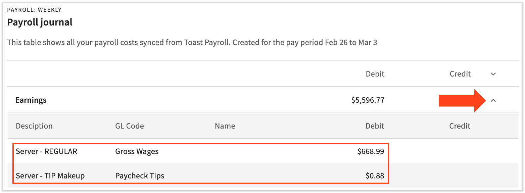
Task: Click the Paycheck Tips GL code
Action: (x=140, y=176)
